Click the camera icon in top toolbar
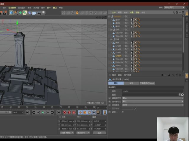The height and width of the screenshot is (141, 189). pyautogui.click(x=38, y=13)
